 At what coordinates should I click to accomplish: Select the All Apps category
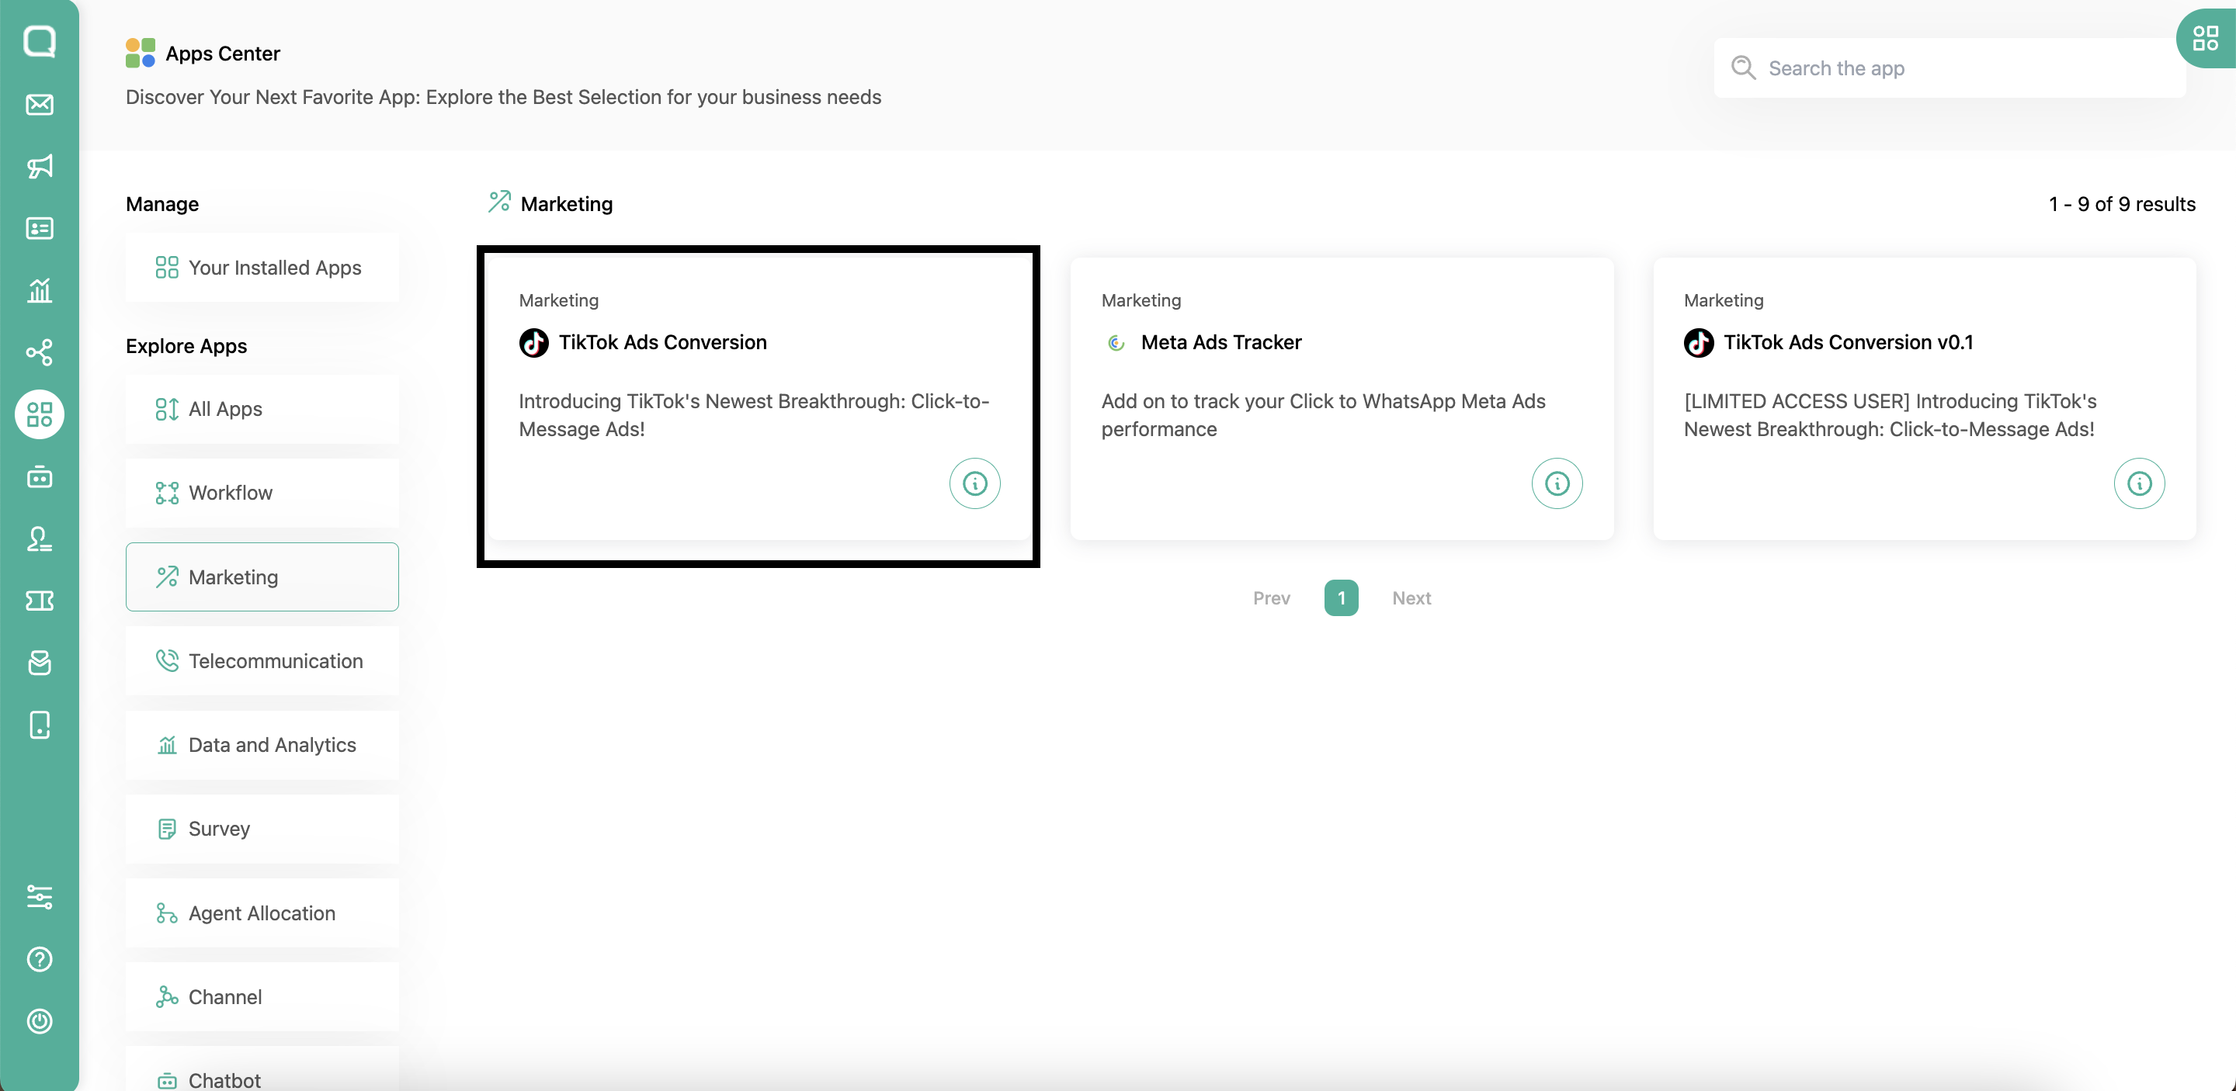click(262, 408)
